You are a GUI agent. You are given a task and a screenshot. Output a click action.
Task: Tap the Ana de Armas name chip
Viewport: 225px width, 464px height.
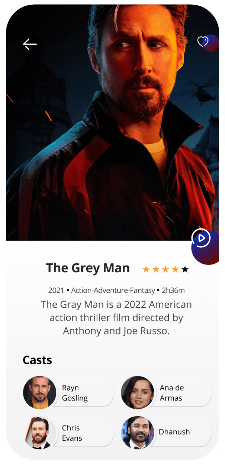tap(182, 393)
